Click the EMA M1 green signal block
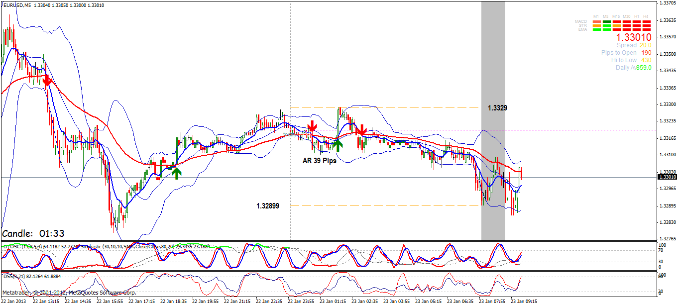The image size is (677, 305). [x=596, y=29]
